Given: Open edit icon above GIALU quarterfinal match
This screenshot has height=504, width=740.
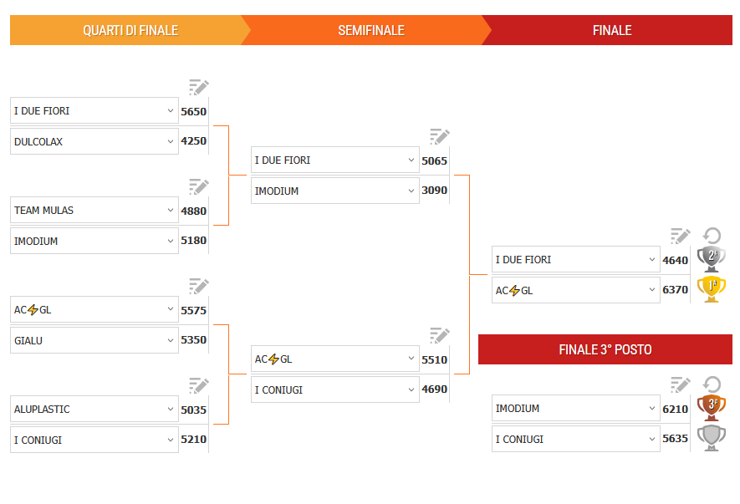Looking at the screenshot, I should [x=198, y=287].
